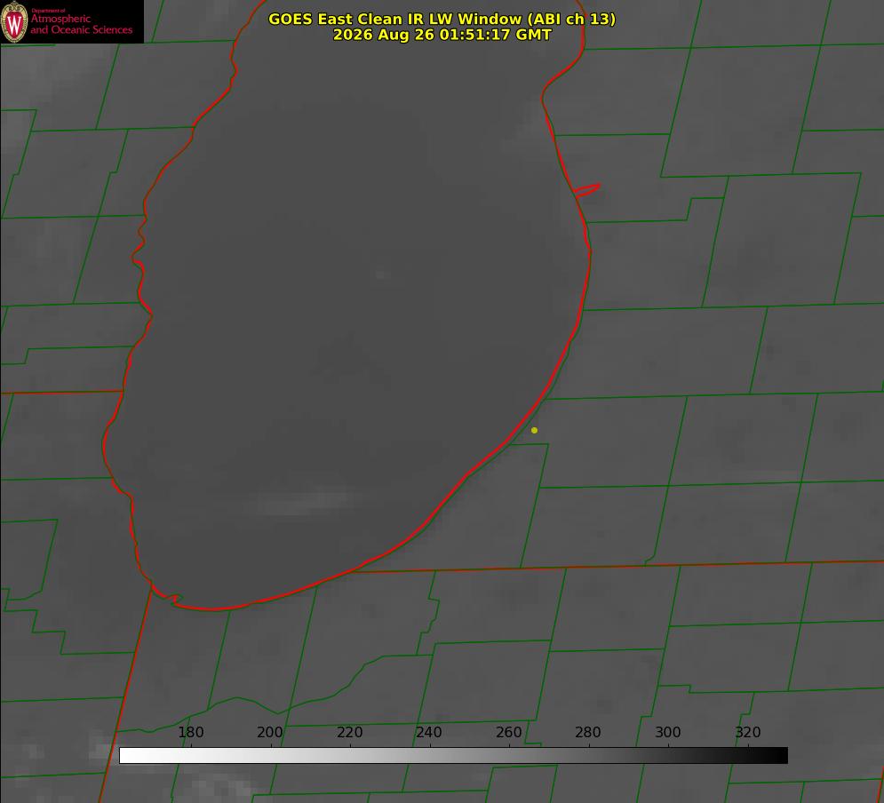884x803 pixels.
Task: Click the 320 label on the colorbar
Action: coord(748,732)
